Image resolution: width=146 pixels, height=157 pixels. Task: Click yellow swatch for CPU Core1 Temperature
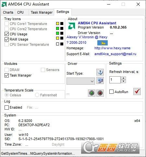pos(57,23)
